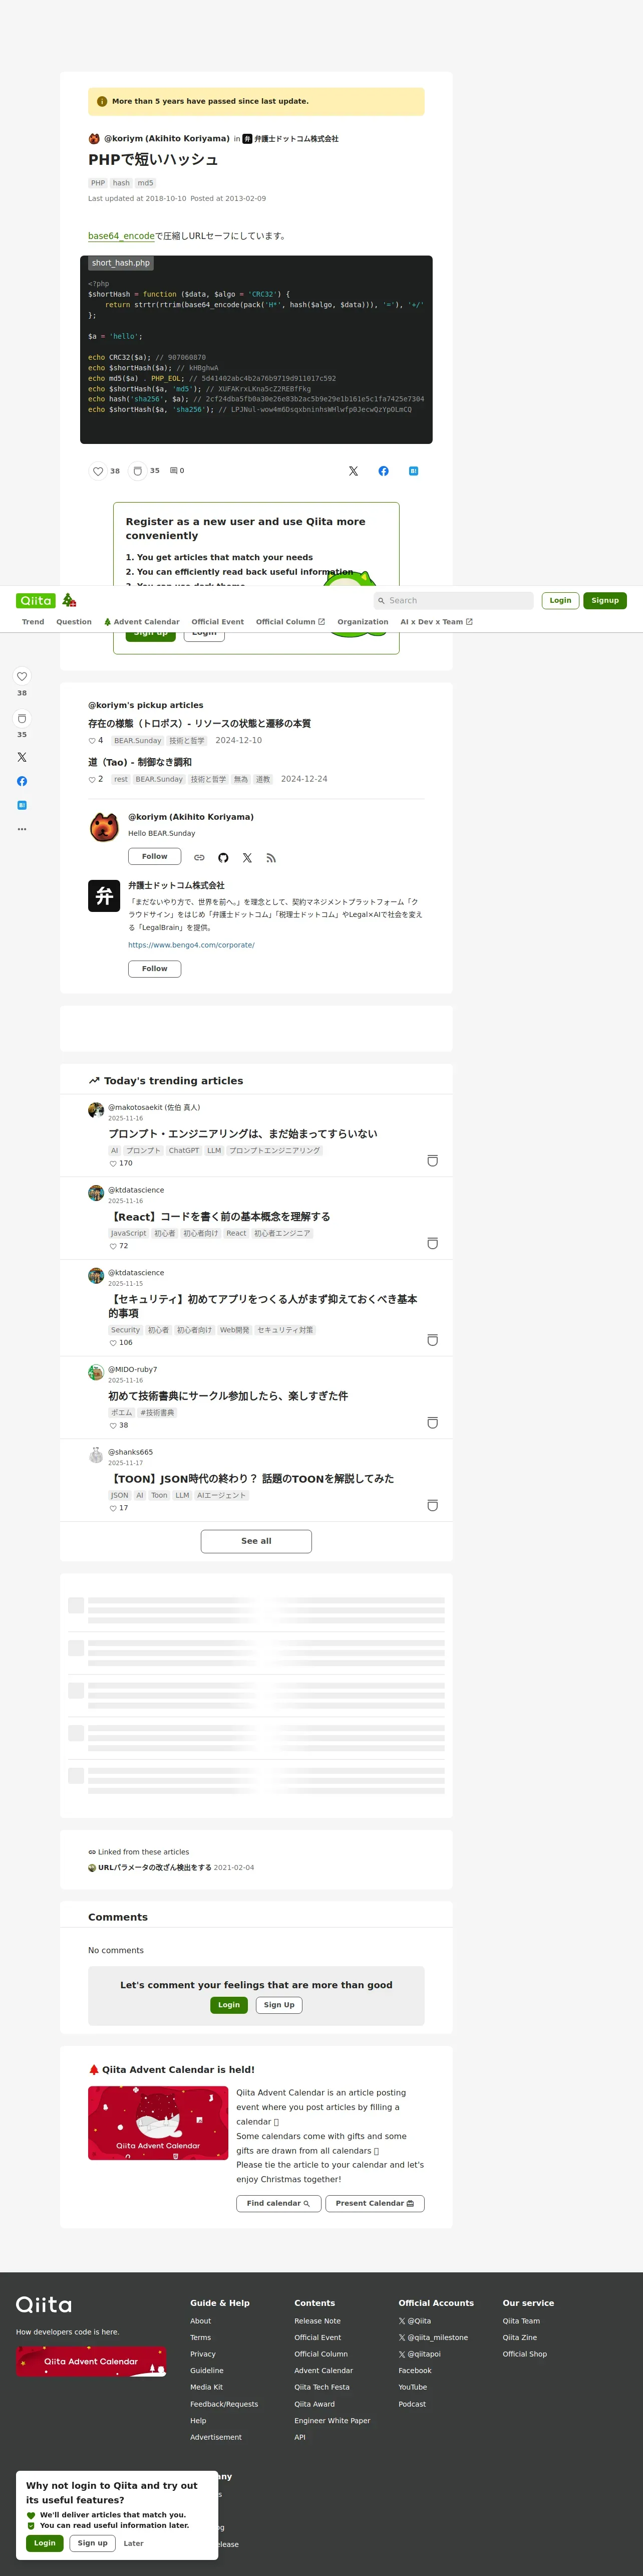
Task: Open the base64_encode link in the article
Action: (x=121, y=236)
